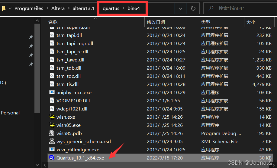The height and width of the screenshot is (168, 277).
Task: Select file name wys_generic_schema.xsd
Action: [x=84, y=141]
